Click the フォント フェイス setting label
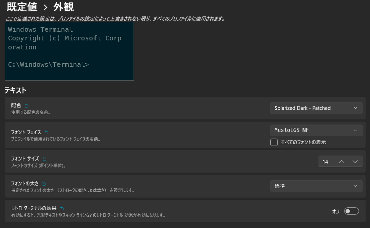 pos(26,132)
